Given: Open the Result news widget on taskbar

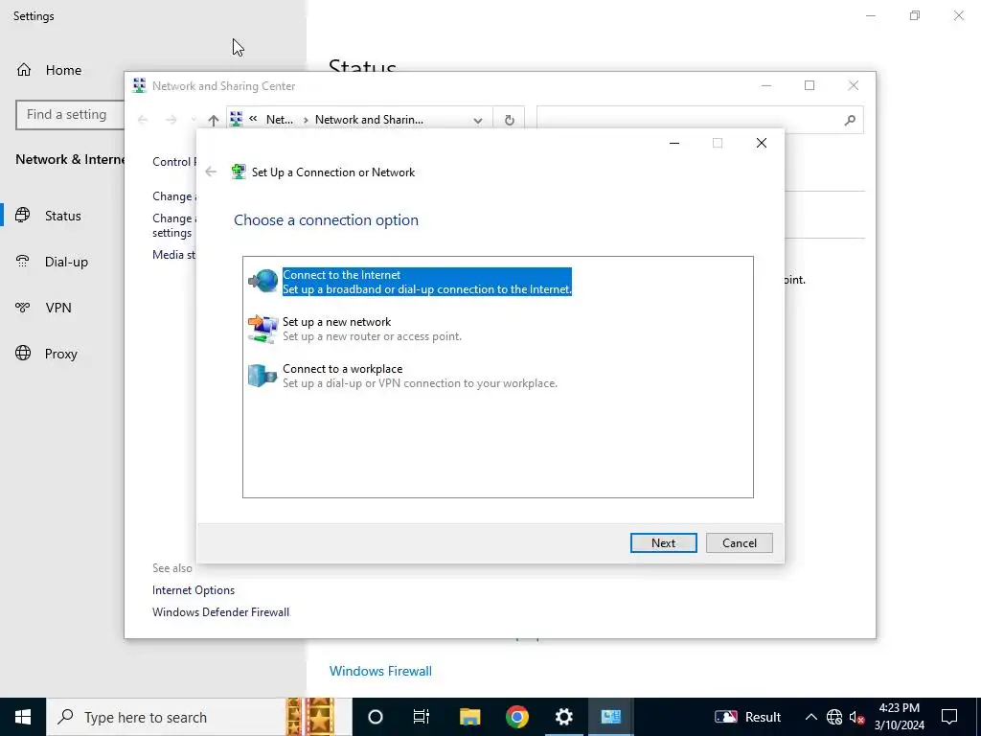Looking at the screenshot, I should (x=747, y=717).
